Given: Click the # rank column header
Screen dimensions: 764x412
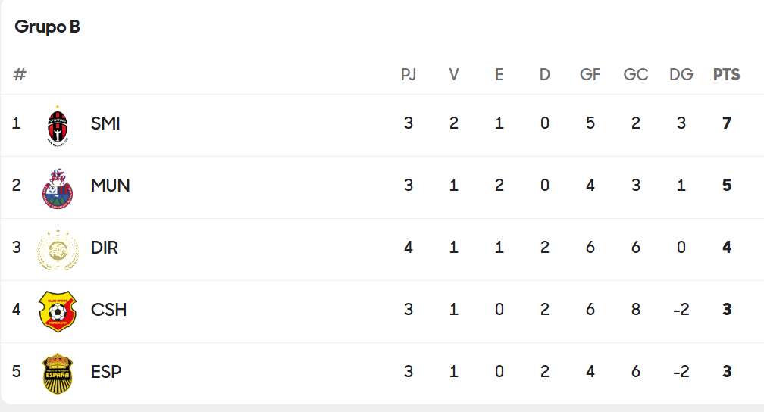Looking at the screenshot, I should coord(20,74).
